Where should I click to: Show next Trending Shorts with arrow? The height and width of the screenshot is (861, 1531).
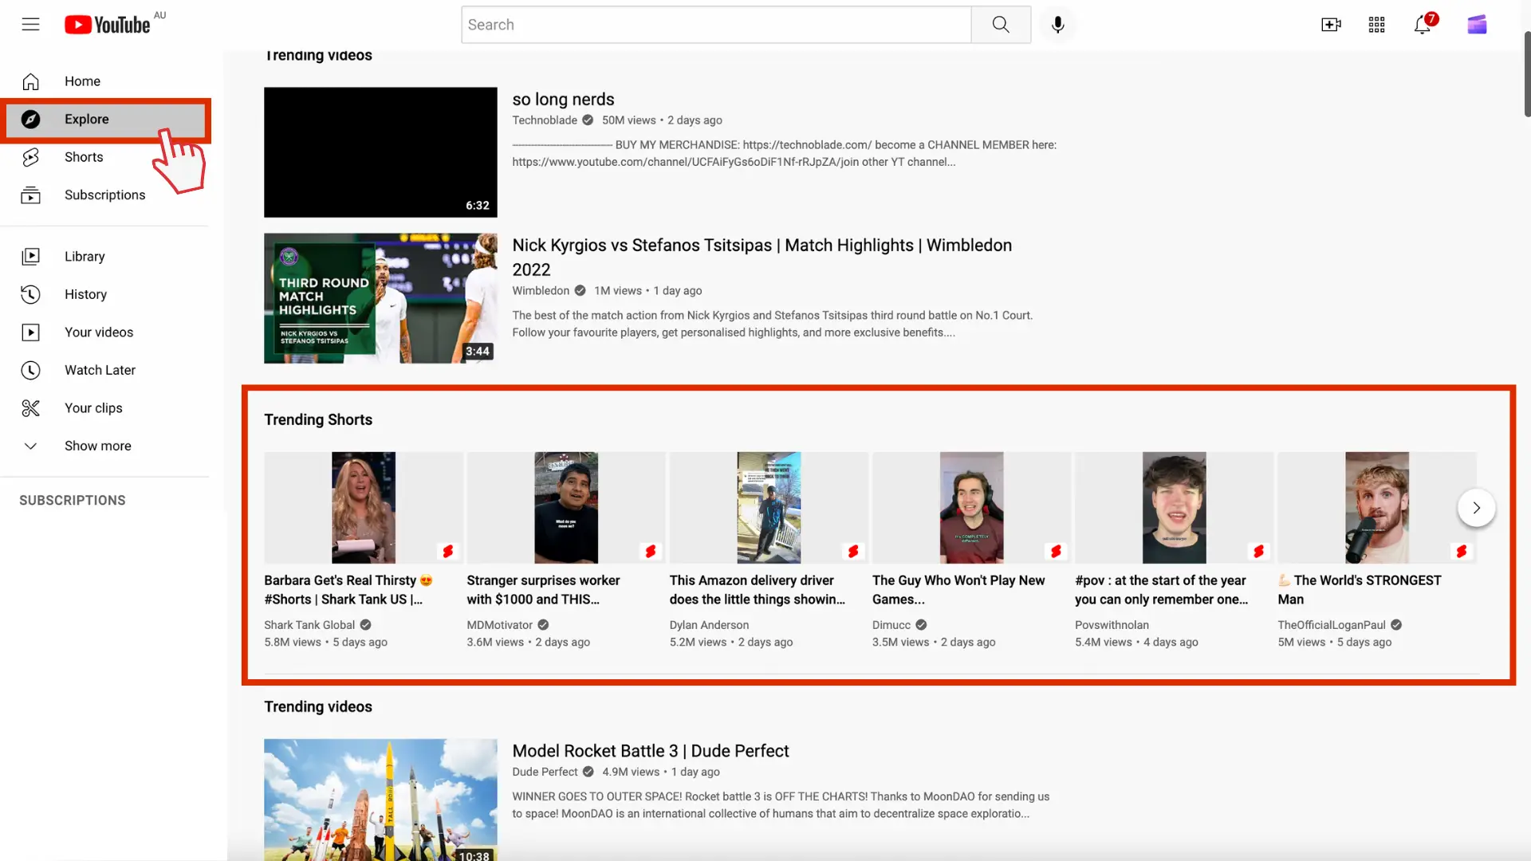point(1476,508)
